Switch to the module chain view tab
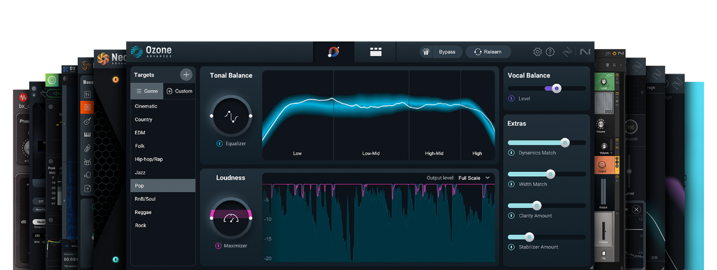 pyautogui.click(x=375, y=52)
